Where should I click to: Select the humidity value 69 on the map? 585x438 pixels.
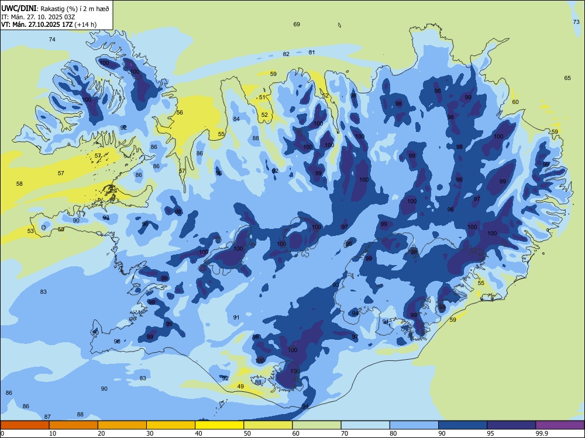(297, 24)
